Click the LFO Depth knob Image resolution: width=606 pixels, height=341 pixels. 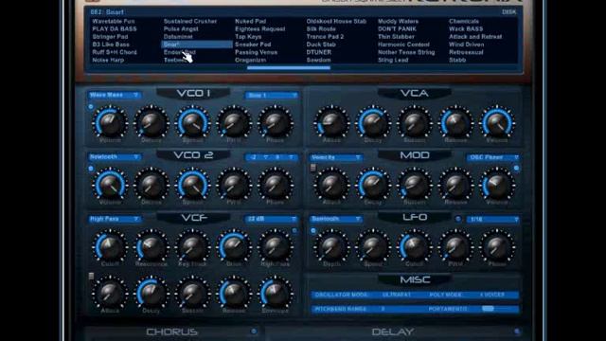pyautogui.click(x=331, y=246)
